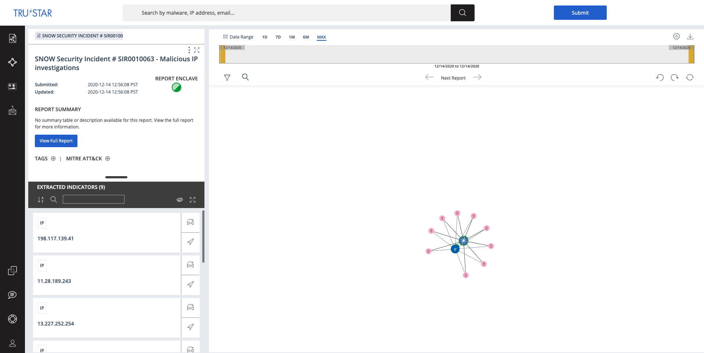
Task: Redo the graph action
Action: (675, 77)
